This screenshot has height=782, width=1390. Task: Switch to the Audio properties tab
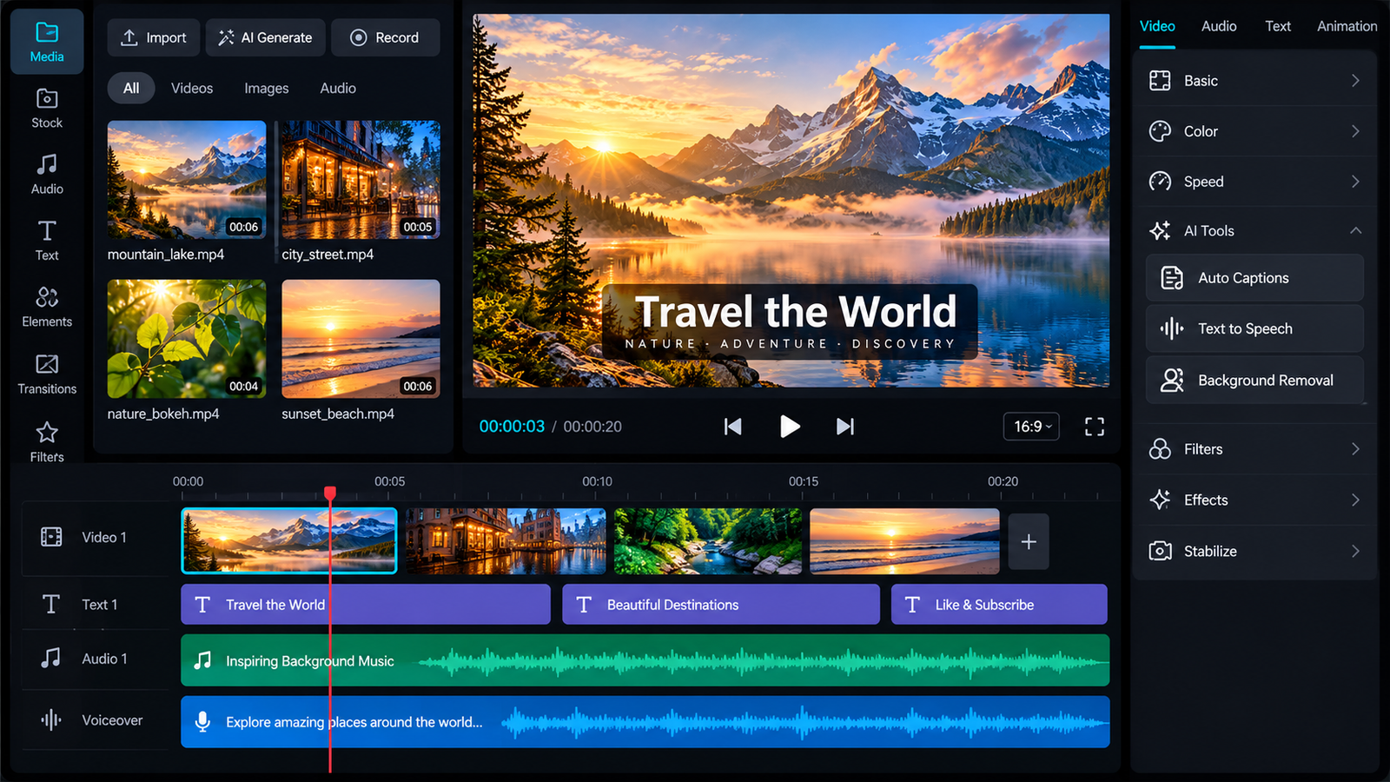coord(1219,26)
